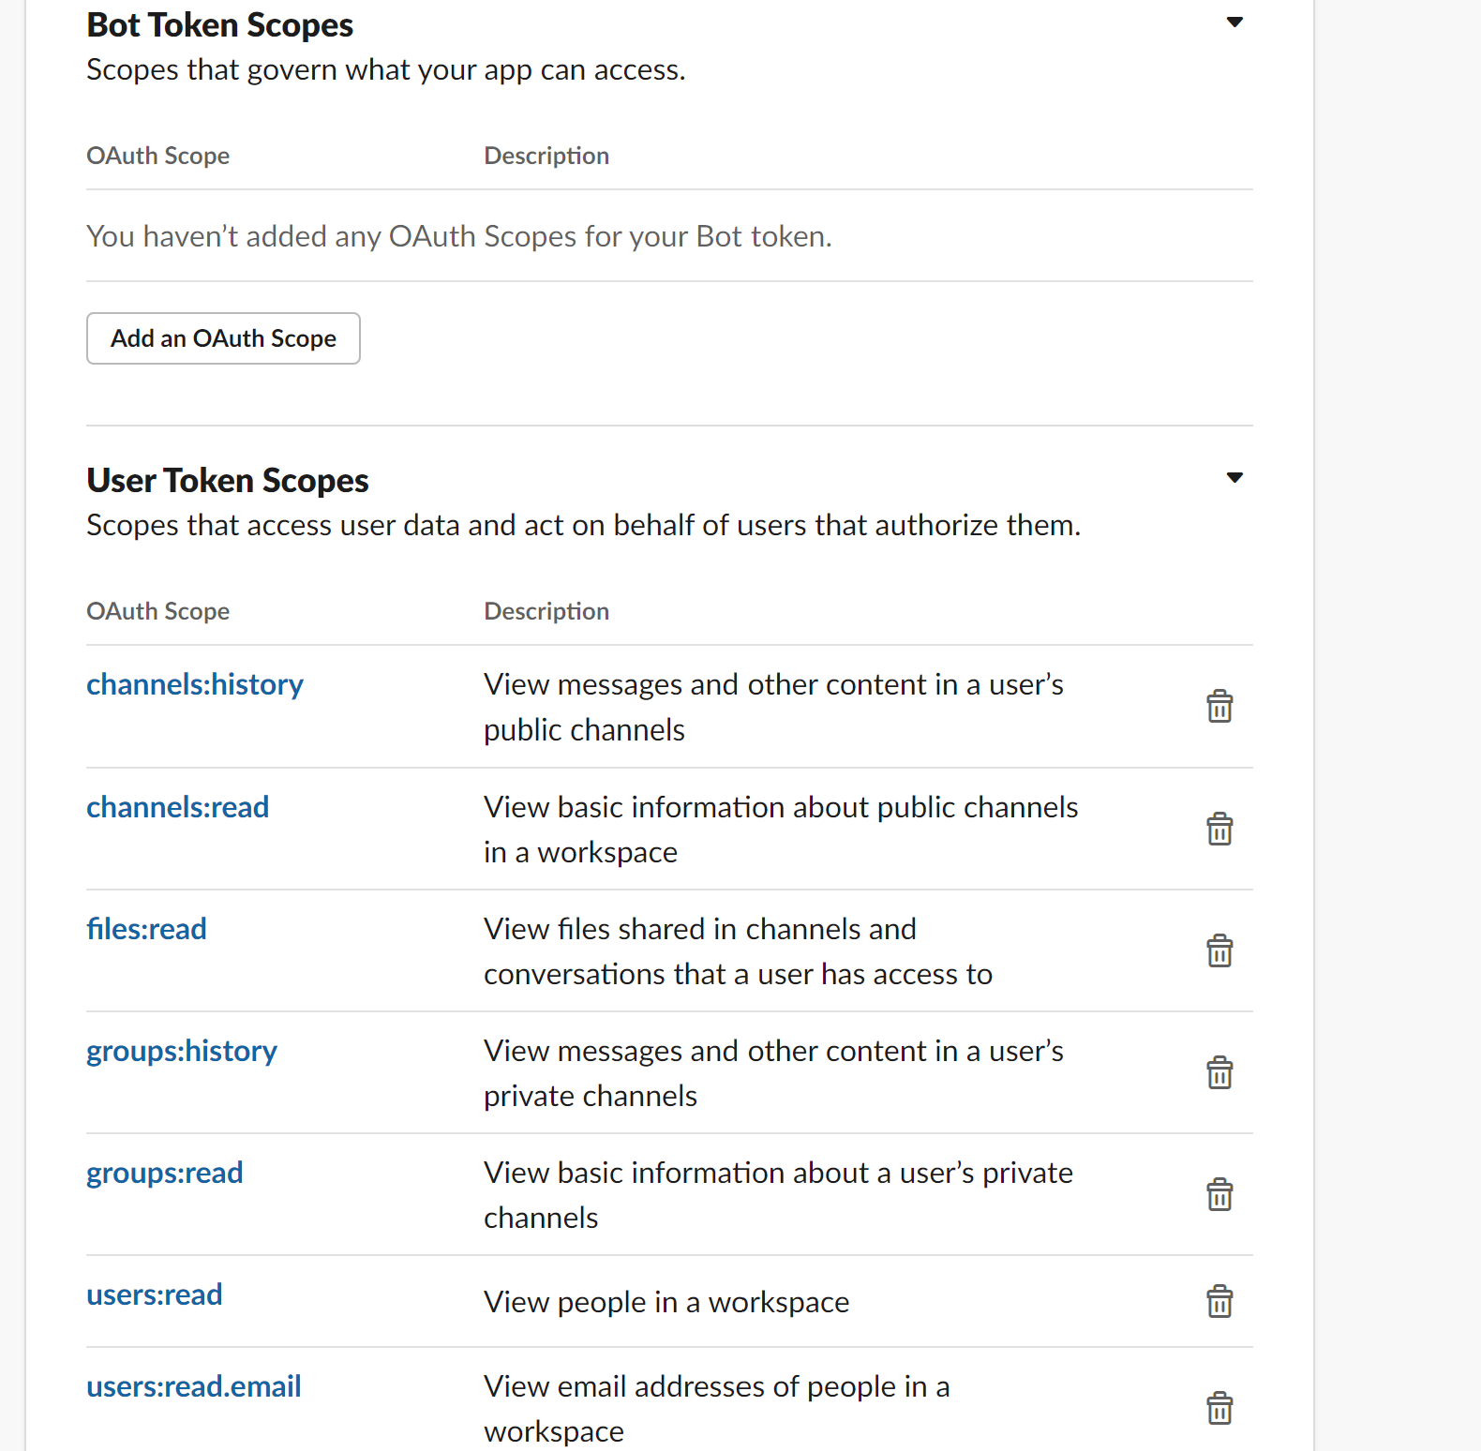
Task: Visit the groups:read scope link
Action: point(165,1174)
